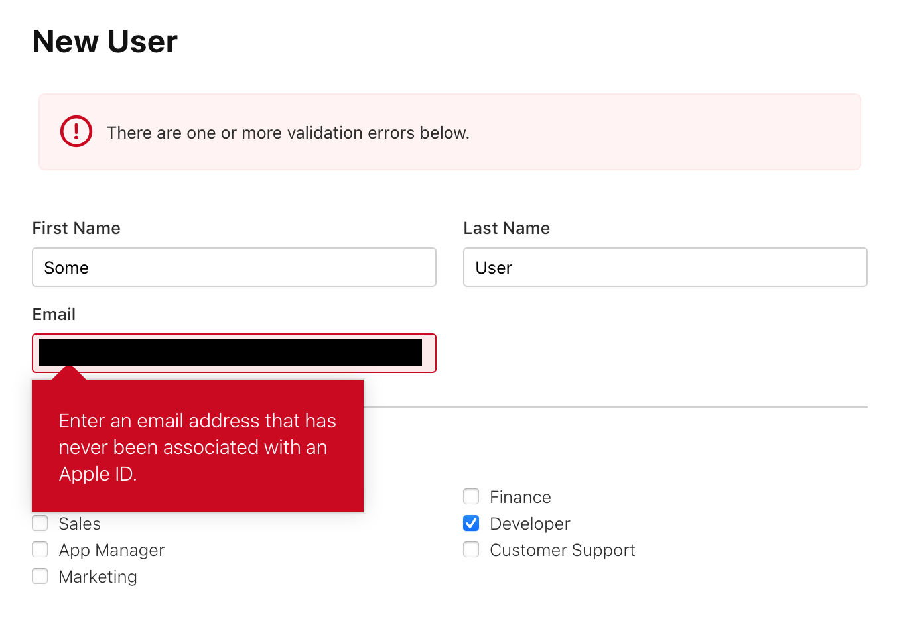Screen dimensions: 897x623
Task: Click the 'Email' field label
Action: (x=54, y=314)
